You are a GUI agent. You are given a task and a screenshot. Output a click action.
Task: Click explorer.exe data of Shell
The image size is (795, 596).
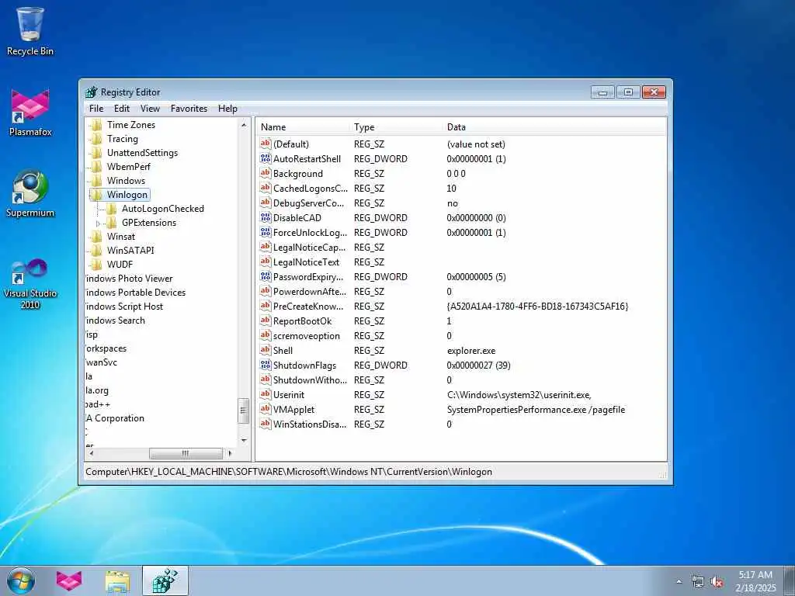click(x=471, y=351)
